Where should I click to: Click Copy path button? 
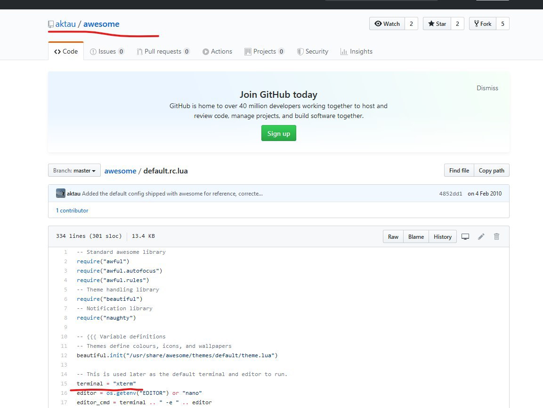click(491, 171)
